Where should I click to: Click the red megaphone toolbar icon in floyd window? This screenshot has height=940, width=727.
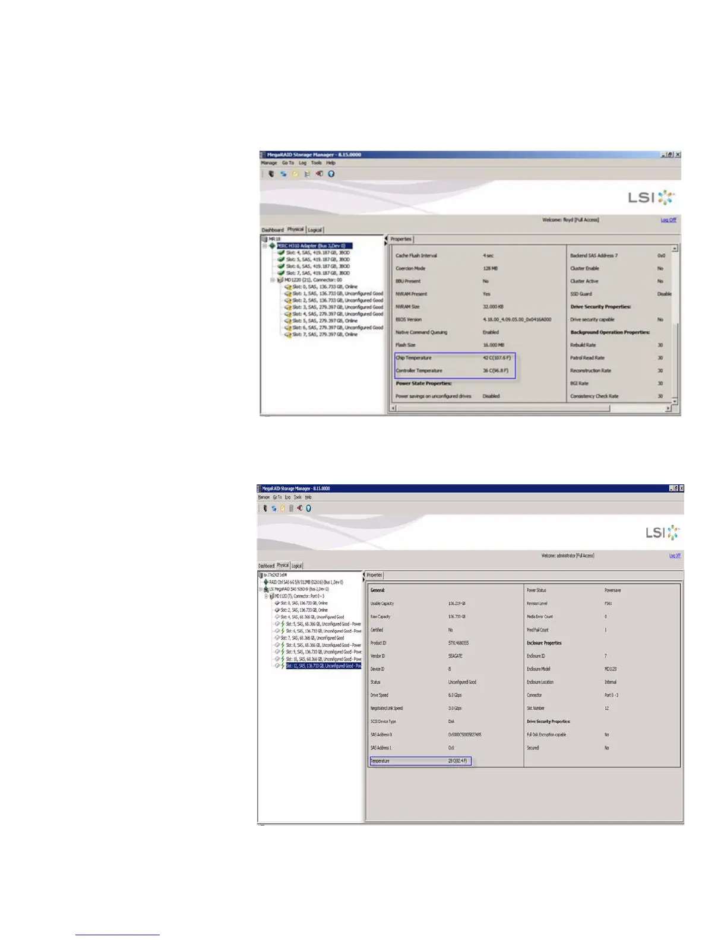(x=319, y=174)
